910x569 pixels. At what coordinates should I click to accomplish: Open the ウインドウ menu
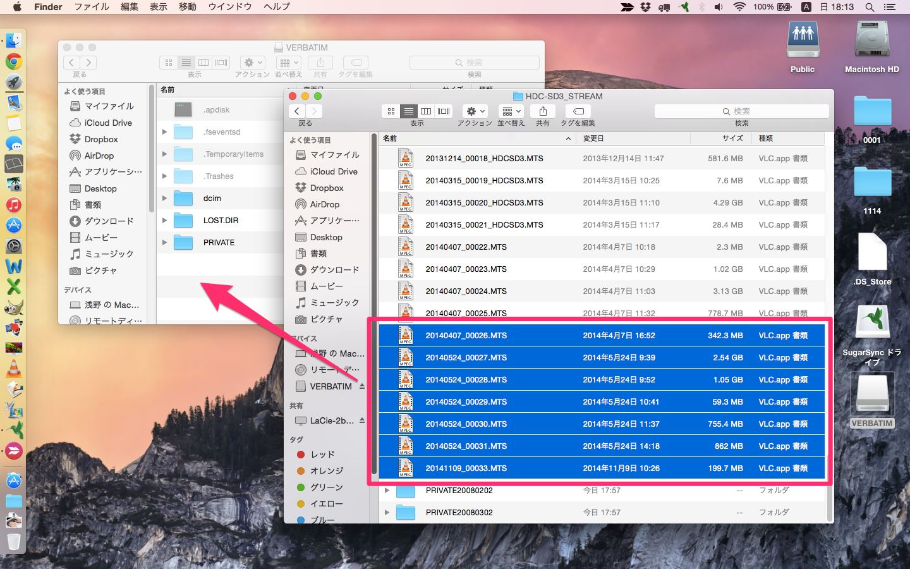pyautogui.click(x=229, y=7)
